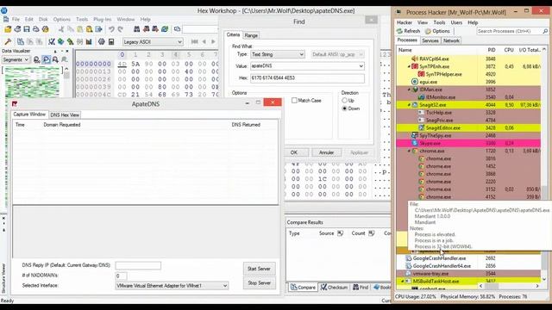This screenshot has height=310, width=552.
Task: Click the Refresh icon in Process Hacker
Action: coord(399,31)
